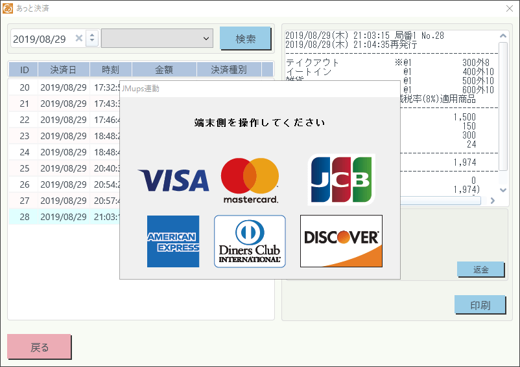Click the VISA card logo
The height and width of the screenshot is (367, 520).
tap(173, 180)
